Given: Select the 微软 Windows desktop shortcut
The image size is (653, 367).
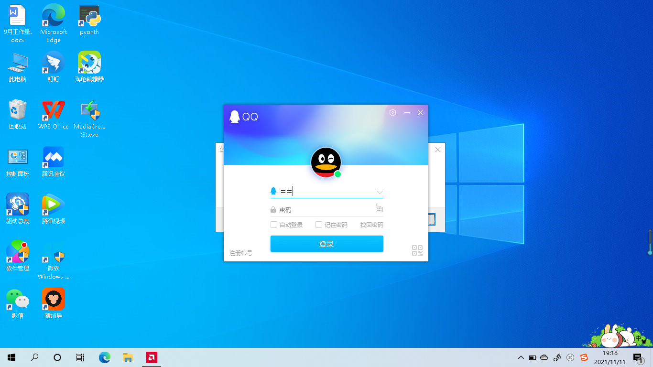Looking at the screenshot, I should 54,260.
